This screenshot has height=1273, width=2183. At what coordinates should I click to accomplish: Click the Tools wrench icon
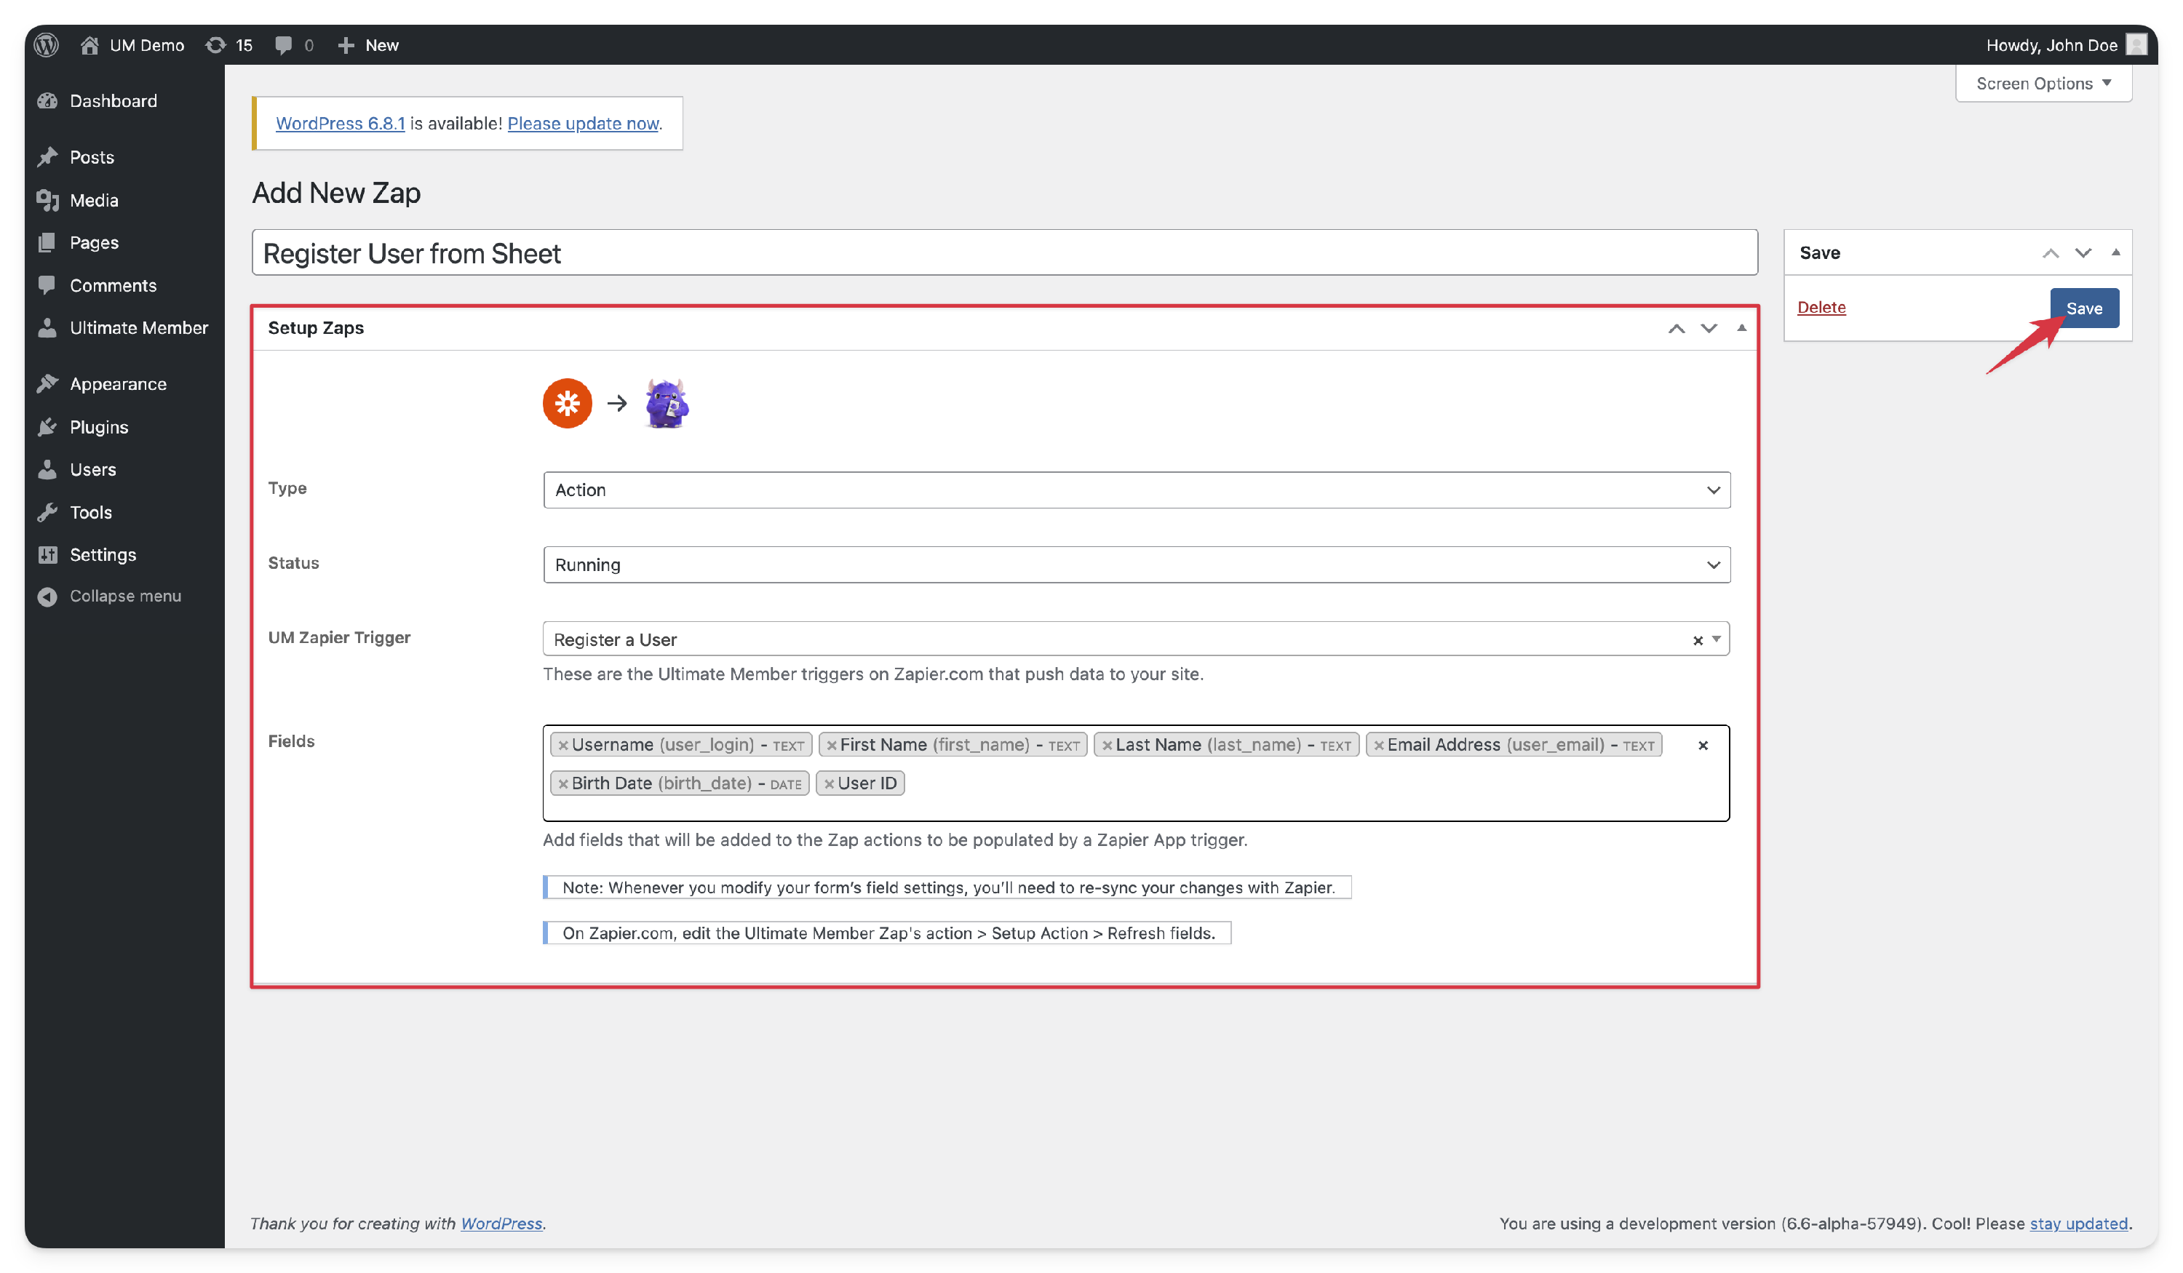(47, 512)
